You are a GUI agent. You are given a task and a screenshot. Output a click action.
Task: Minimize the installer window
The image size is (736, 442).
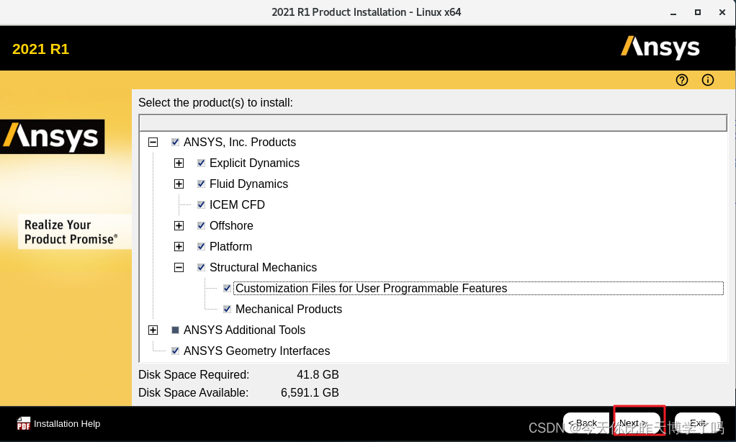(673, 12)
